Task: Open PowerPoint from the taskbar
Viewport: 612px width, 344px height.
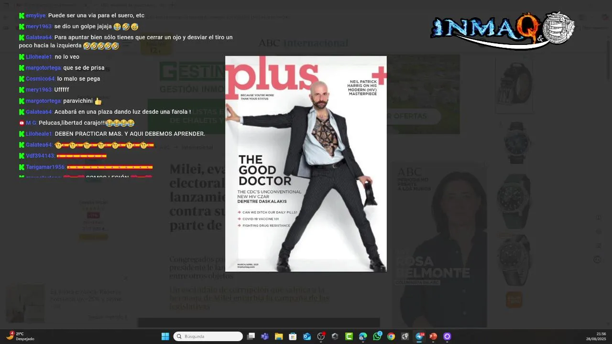Action: (x=433, y=336)
